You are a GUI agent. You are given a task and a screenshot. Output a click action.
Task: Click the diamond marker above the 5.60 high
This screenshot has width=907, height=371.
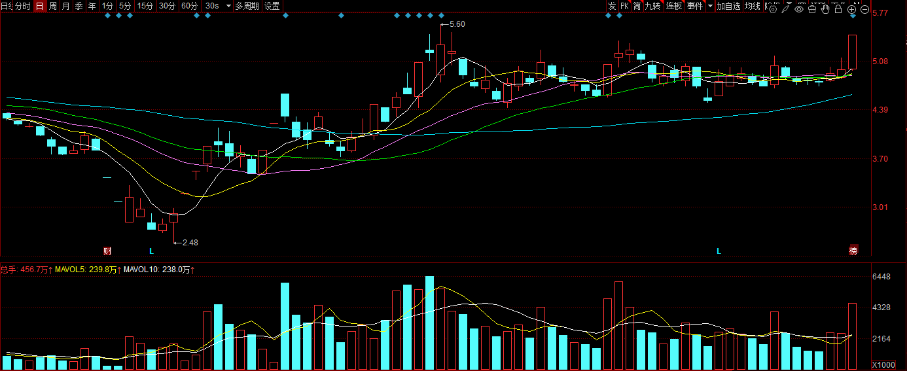click(x=441, y=16)
